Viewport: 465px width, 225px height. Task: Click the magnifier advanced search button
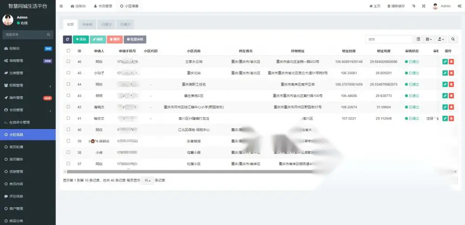pyautogui.click(x=453, y=39)
